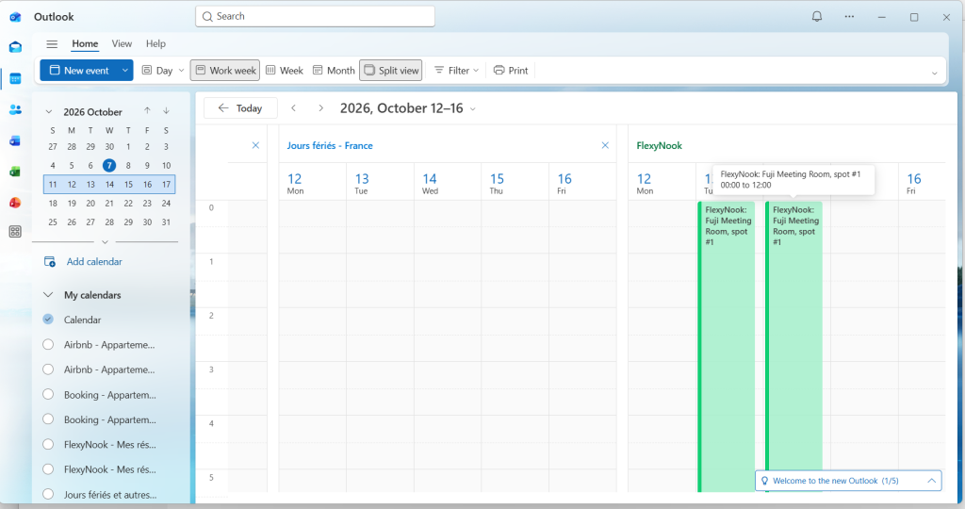The image size is (965, 509).
Task: Enable the second FlexyNook - Mes rés... calendar
Action: [48, 469]
